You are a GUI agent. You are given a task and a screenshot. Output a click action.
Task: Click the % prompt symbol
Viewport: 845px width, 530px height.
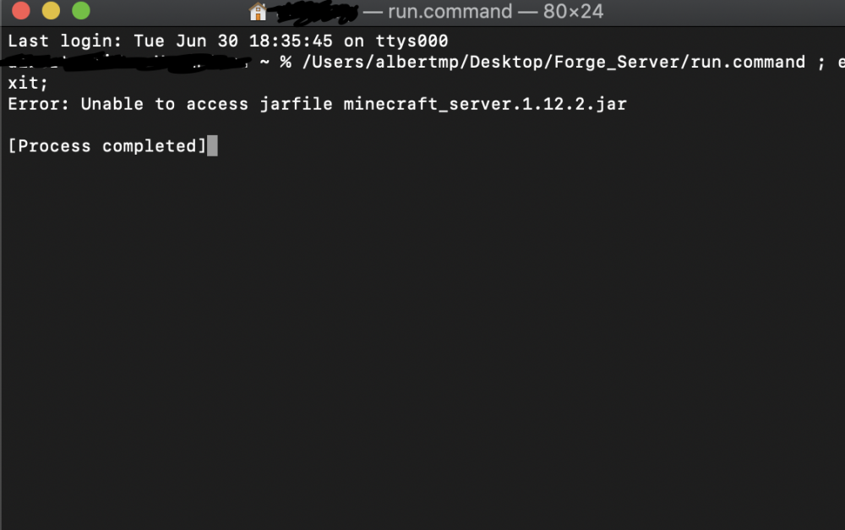pyautogui.click(x=286, y=62)
